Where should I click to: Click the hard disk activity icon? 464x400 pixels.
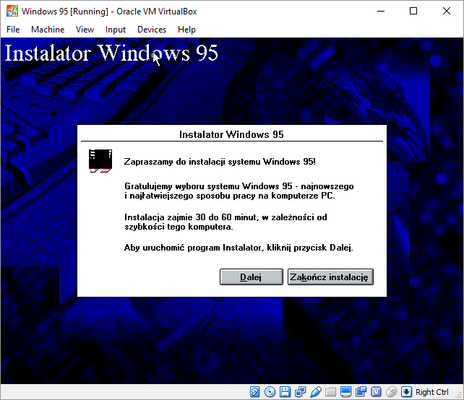[255, 392]
